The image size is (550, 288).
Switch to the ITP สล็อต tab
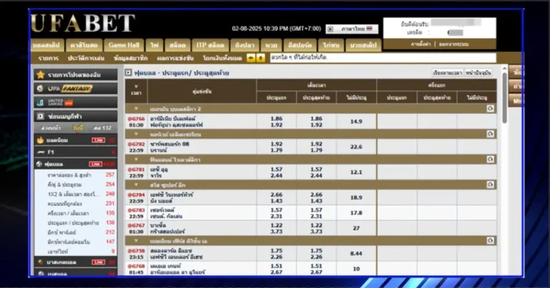(x=211, y=44)
